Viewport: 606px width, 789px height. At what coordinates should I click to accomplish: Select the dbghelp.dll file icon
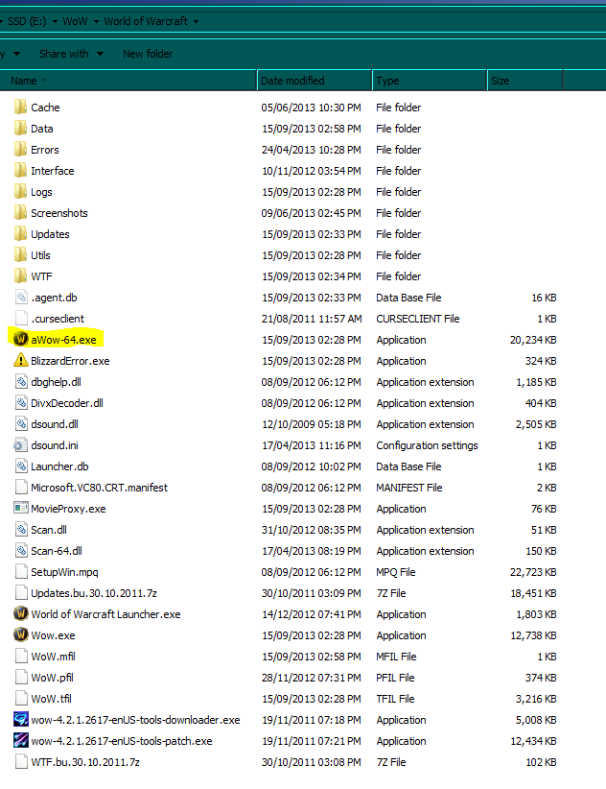click(21, 382)
